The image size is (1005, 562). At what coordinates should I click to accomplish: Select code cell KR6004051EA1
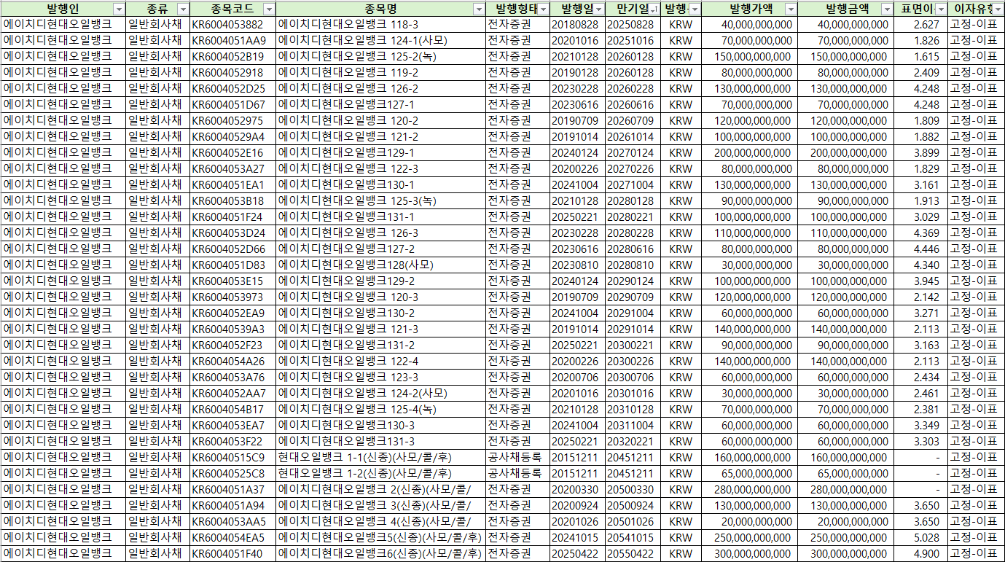pos(232,184)
